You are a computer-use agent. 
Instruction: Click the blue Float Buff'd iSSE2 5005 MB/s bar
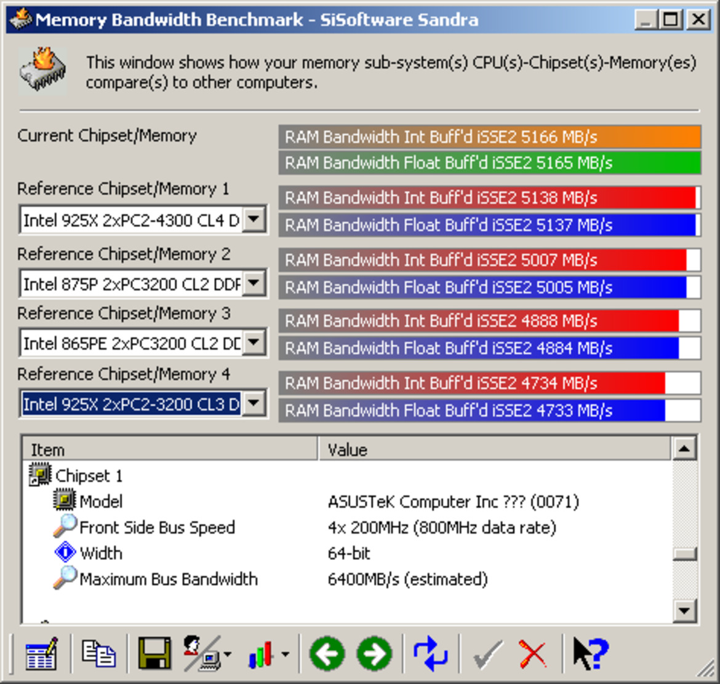[x=489, y=287]
